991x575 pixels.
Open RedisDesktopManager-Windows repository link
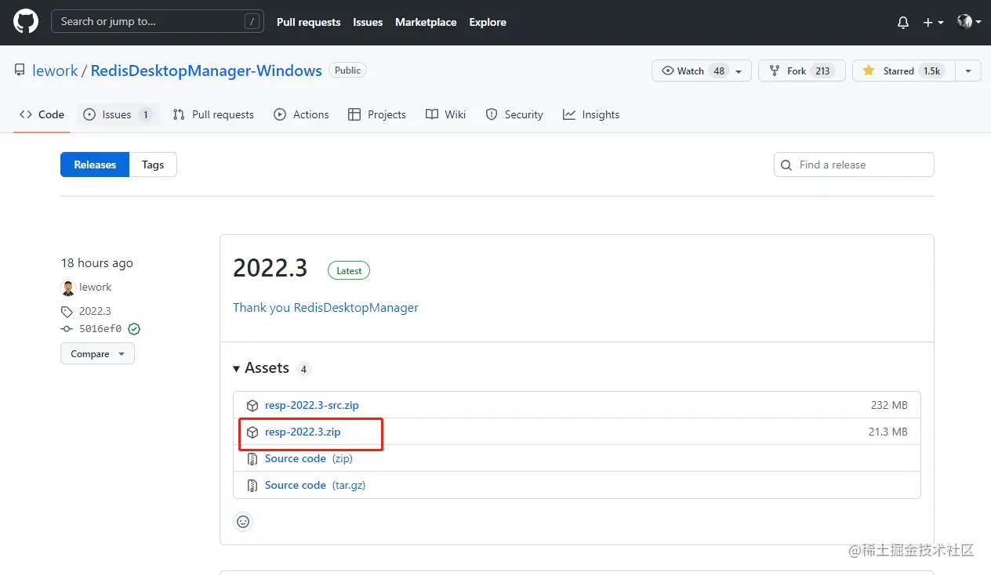pos(206,71)
